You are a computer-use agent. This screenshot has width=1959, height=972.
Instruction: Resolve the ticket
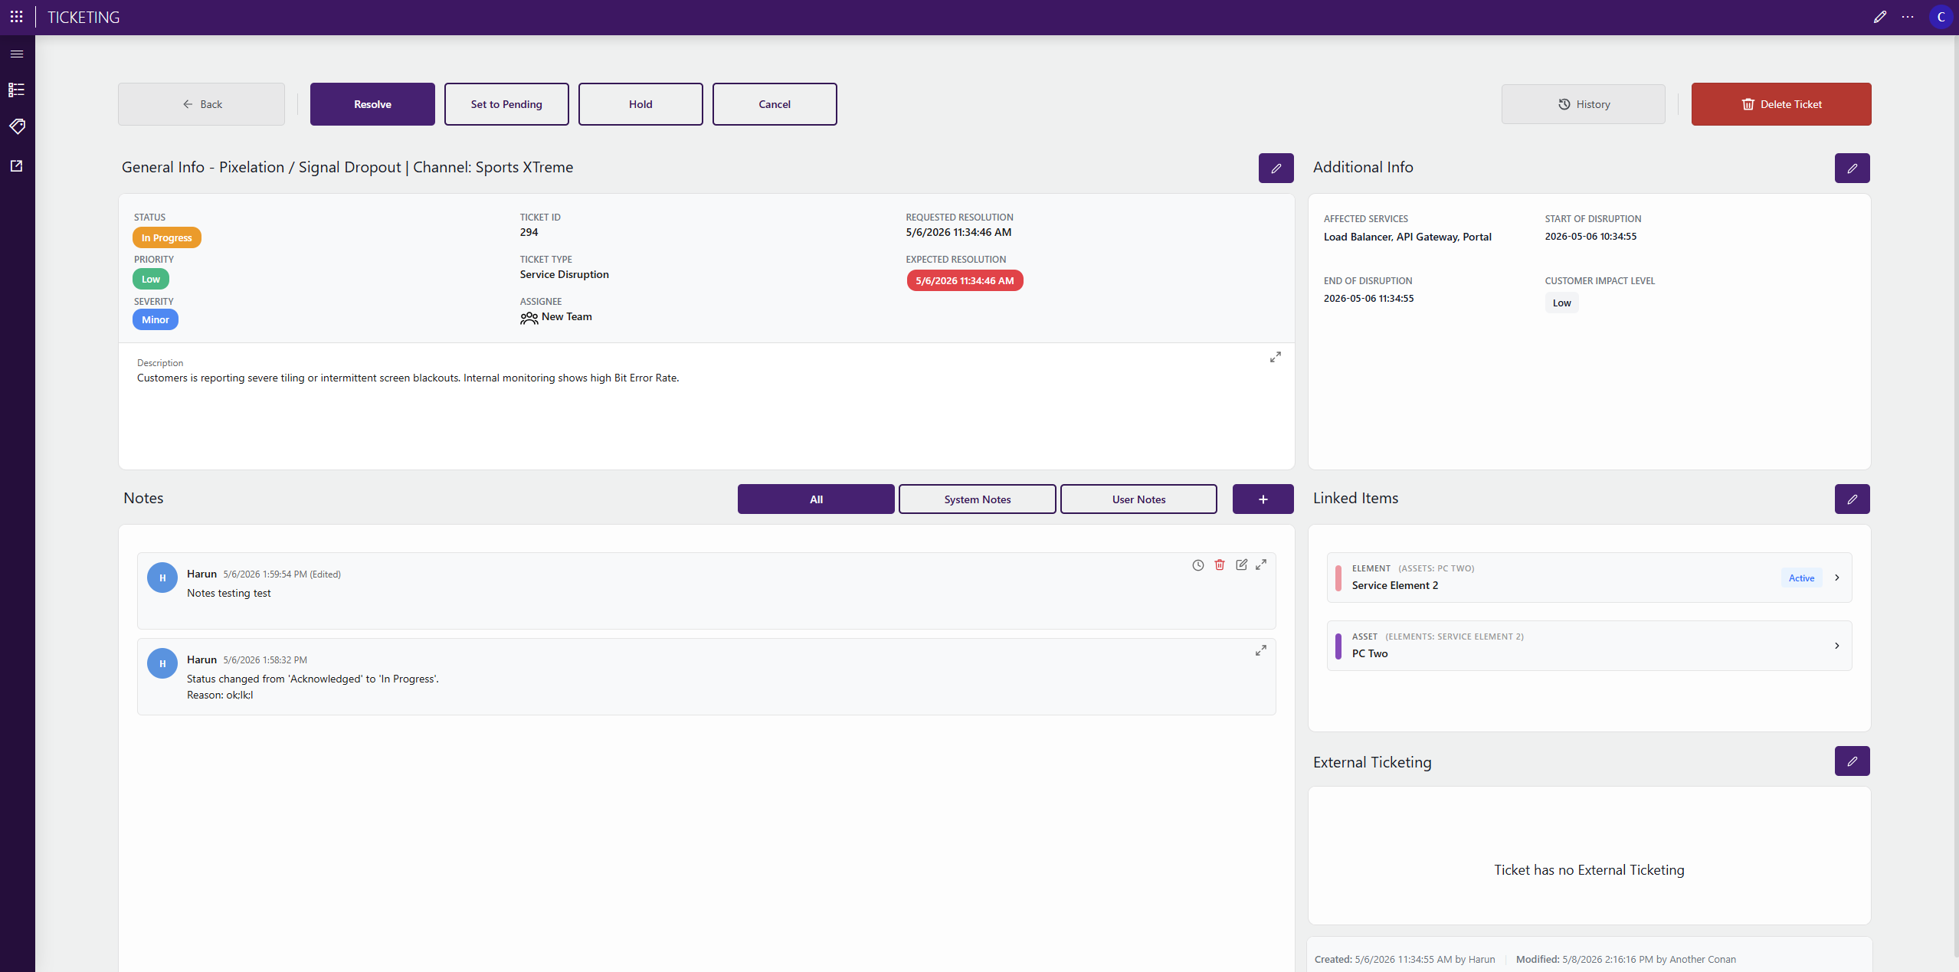click(372, 104)
